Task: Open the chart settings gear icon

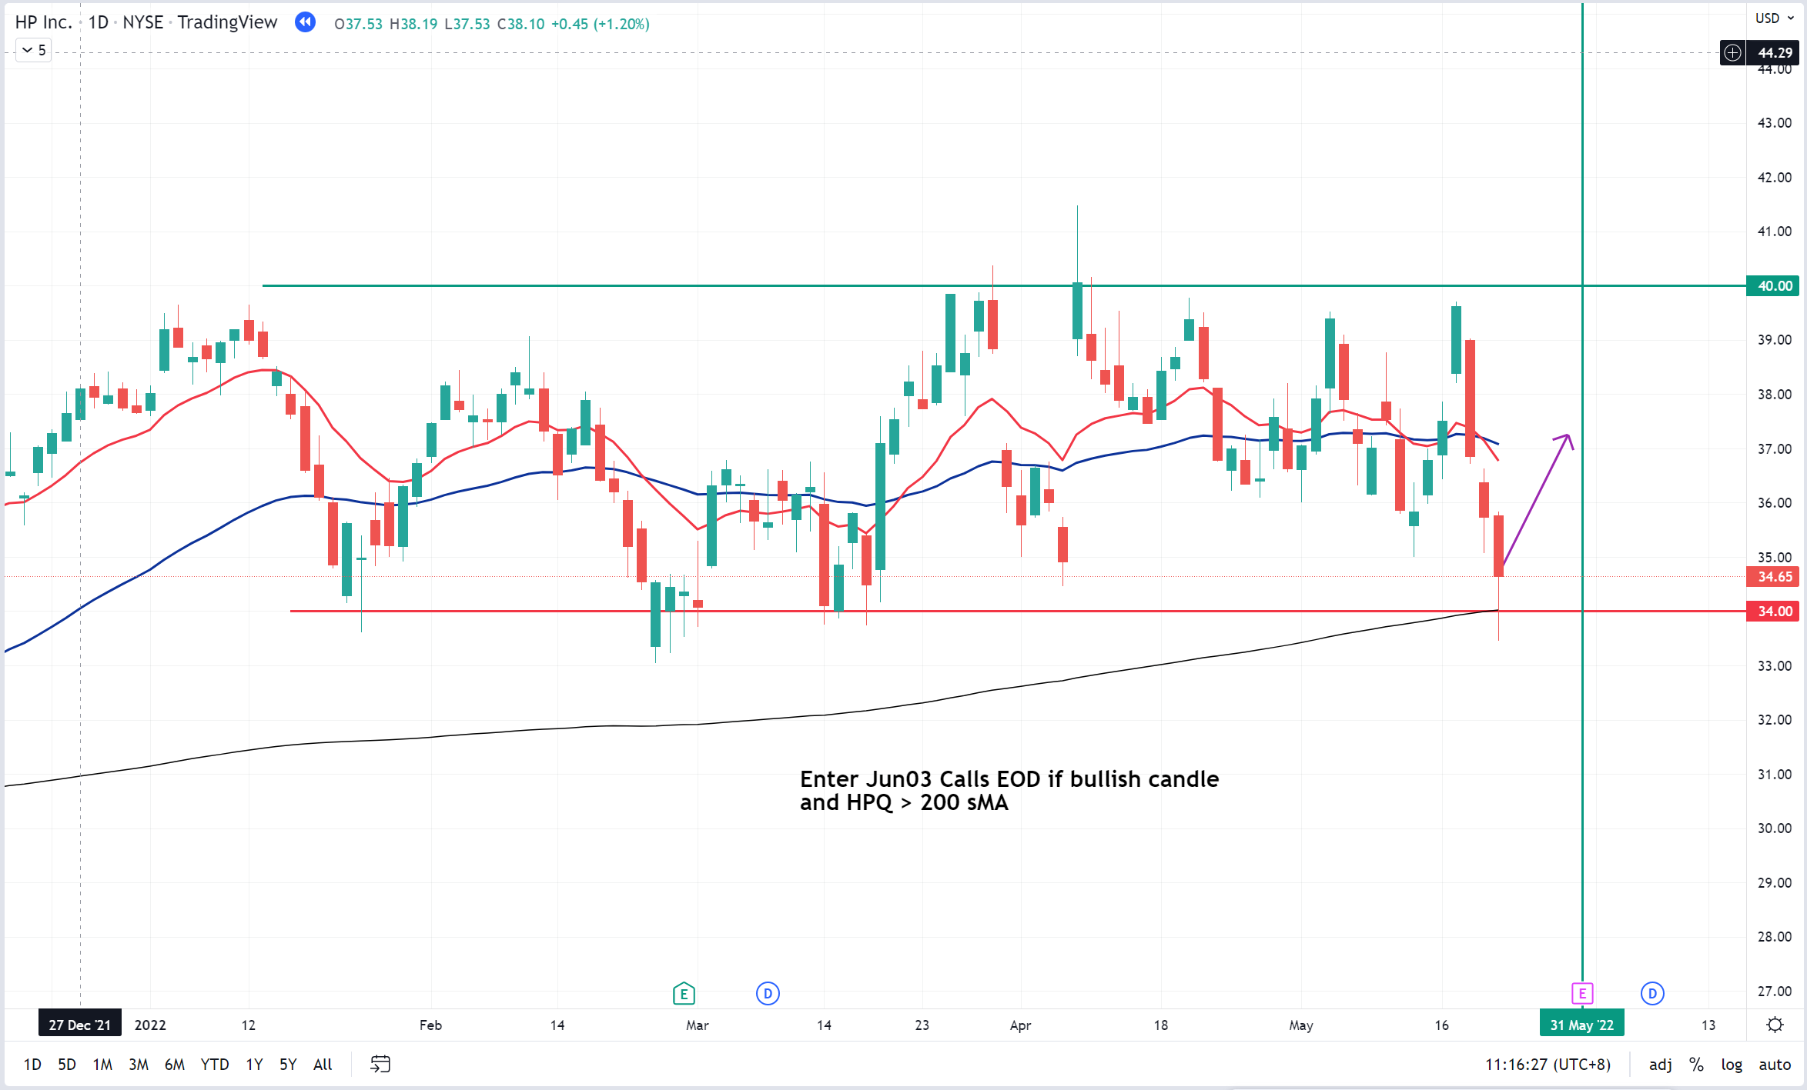Action: coord(1775,1025)
